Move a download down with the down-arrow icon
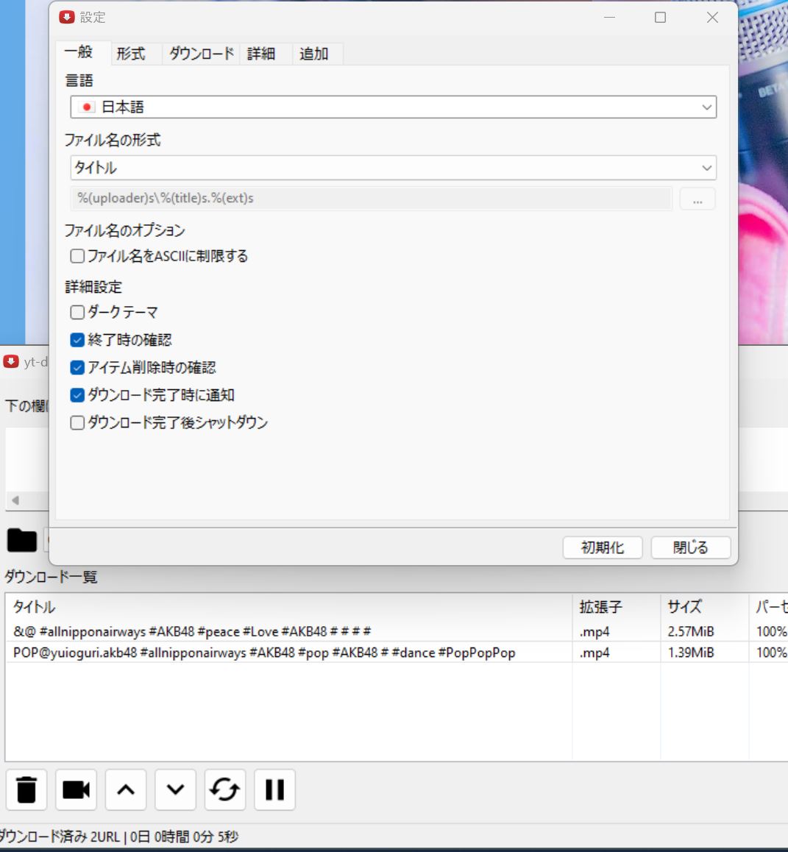The image size is (788, 852). [x=174, y=789]
